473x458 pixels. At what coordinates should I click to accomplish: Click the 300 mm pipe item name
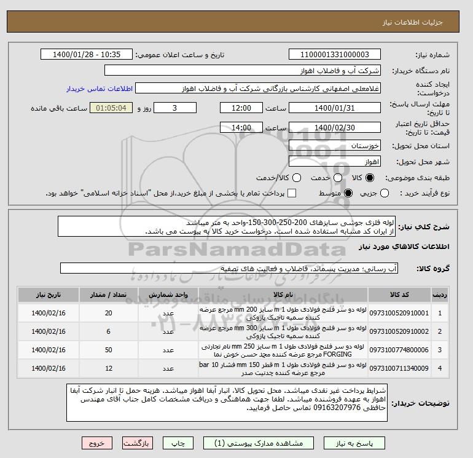283,332
